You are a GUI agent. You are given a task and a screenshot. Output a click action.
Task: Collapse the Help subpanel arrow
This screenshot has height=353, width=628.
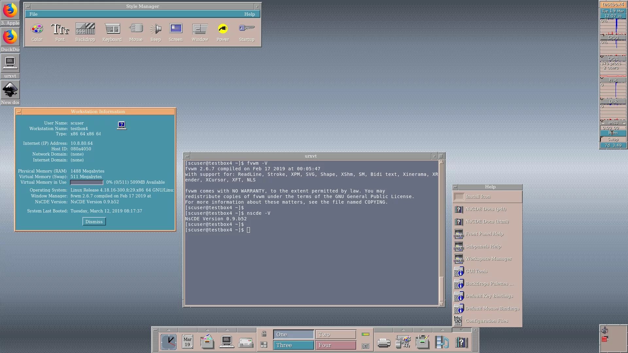click(x=461, y=330)
